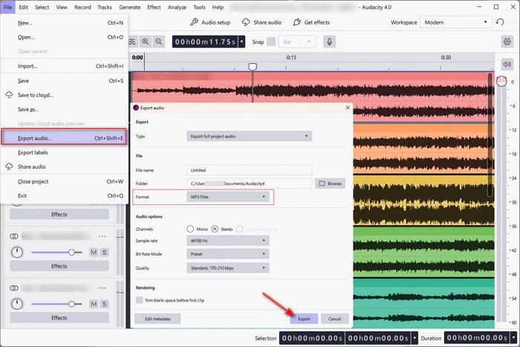520x347 pixels.
Task: Click the zoom in magnifier icon
Action: [x=146, y=42]
